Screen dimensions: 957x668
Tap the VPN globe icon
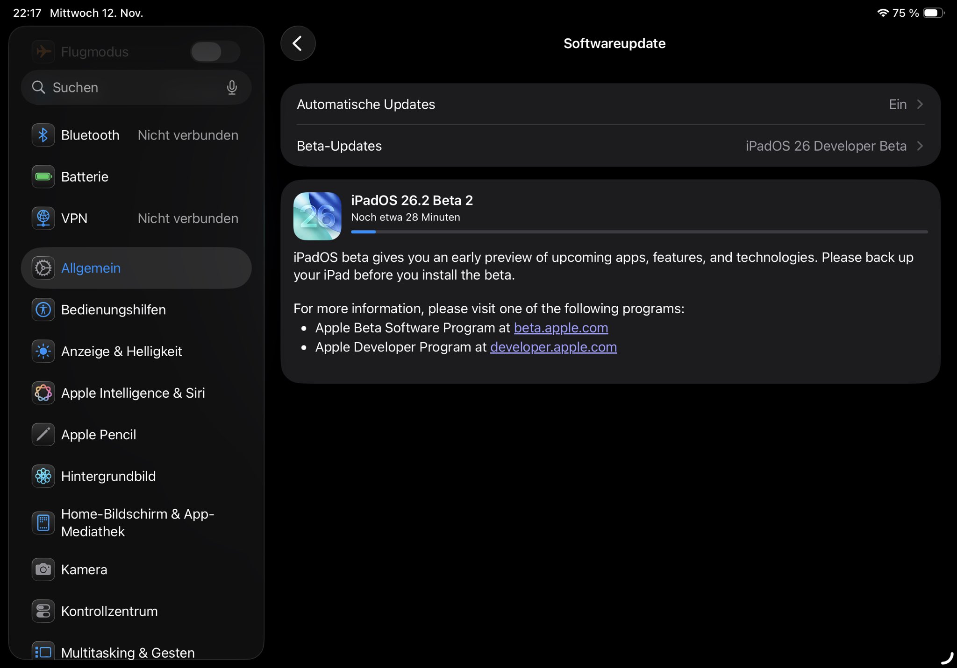43,218
